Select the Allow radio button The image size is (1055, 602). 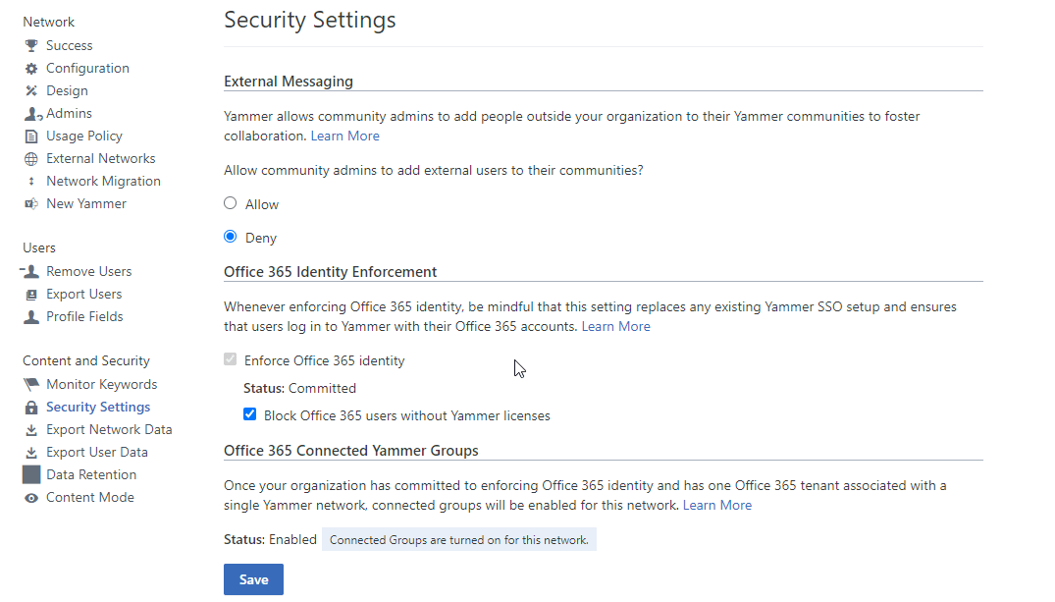pos(231,203)
